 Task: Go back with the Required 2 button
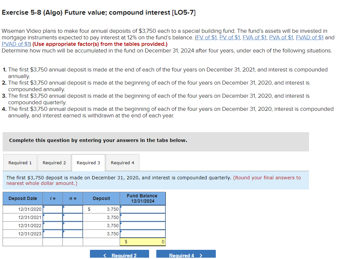point(119,254)
